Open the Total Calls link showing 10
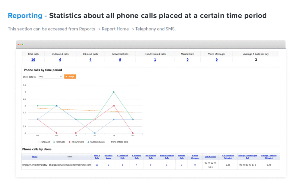This screenshot has width=291, height=179. (x=33, y=59)
